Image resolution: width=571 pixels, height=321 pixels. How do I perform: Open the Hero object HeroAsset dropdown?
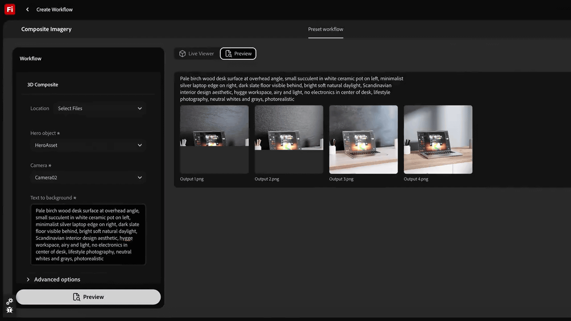click(88, 145)
